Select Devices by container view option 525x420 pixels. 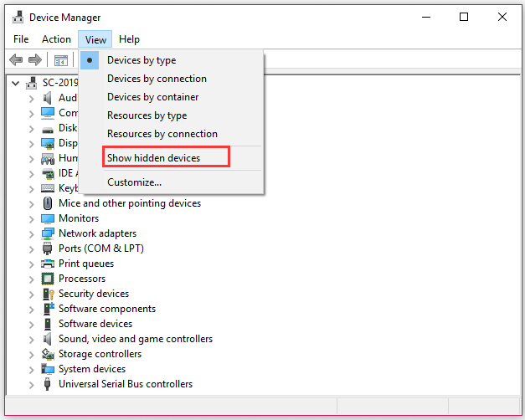coord(171,97)
